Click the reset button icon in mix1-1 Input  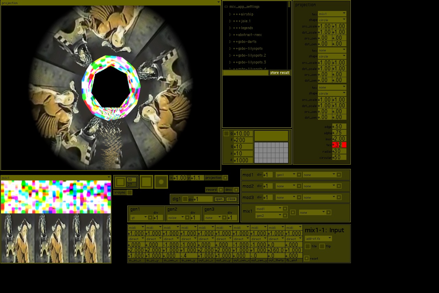(x=307, y=258)
